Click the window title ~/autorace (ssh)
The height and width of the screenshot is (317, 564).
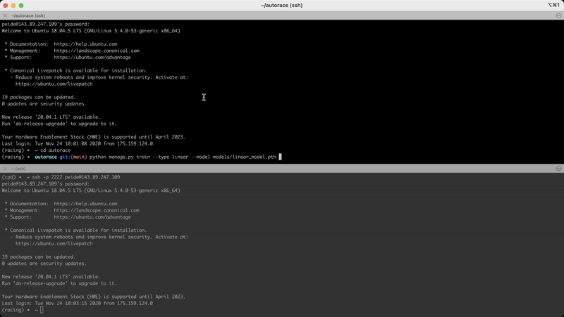tap(281, 6)
